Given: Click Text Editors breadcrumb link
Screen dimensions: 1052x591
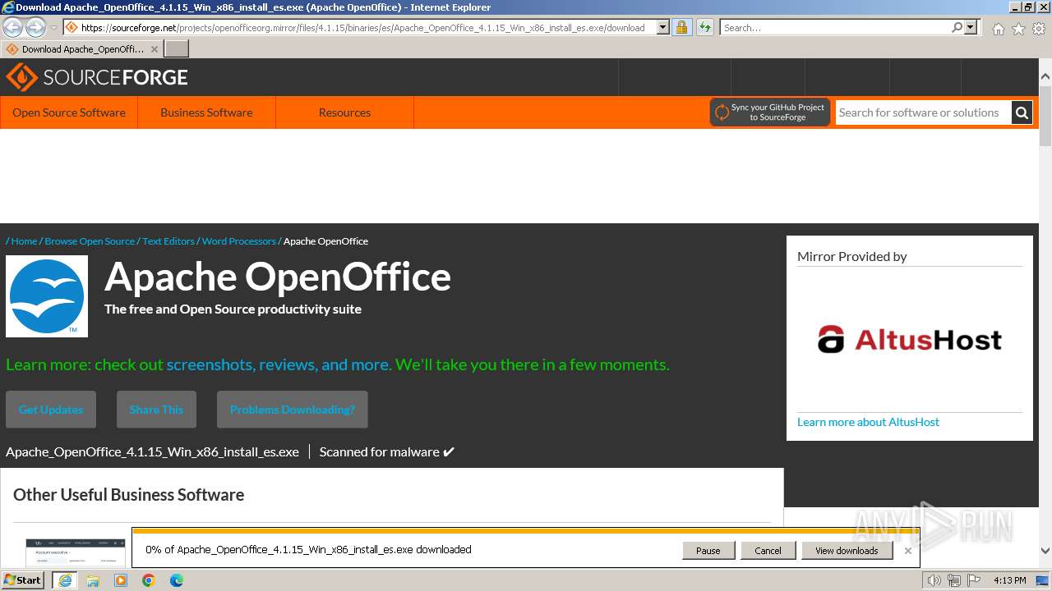Looking at the screenshot, I should tap(168, 241).
